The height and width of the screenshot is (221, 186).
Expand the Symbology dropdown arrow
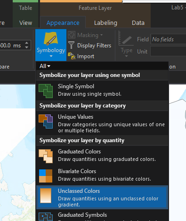click(x=51, y=56)
